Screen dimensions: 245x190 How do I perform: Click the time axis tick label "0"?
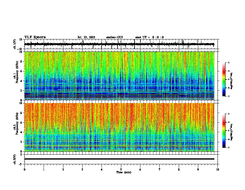24,170
